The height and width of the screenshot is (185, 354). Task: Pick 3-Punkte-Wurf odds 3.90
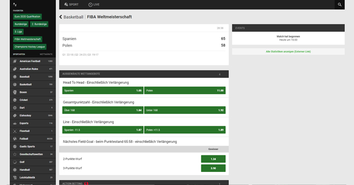click(x=213, y=168)
